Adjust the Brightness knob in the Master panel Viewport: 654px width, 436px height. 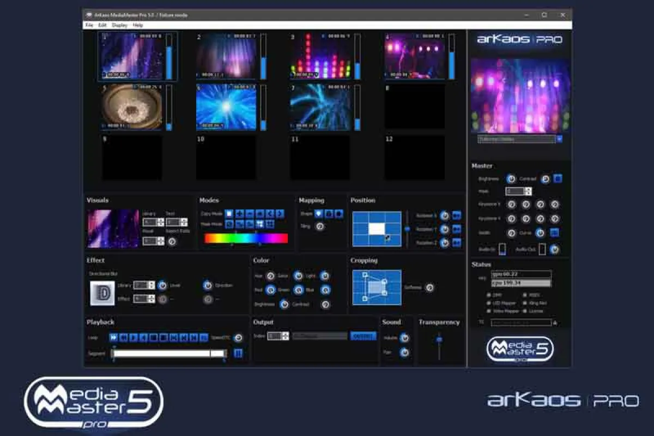point(510,179)
